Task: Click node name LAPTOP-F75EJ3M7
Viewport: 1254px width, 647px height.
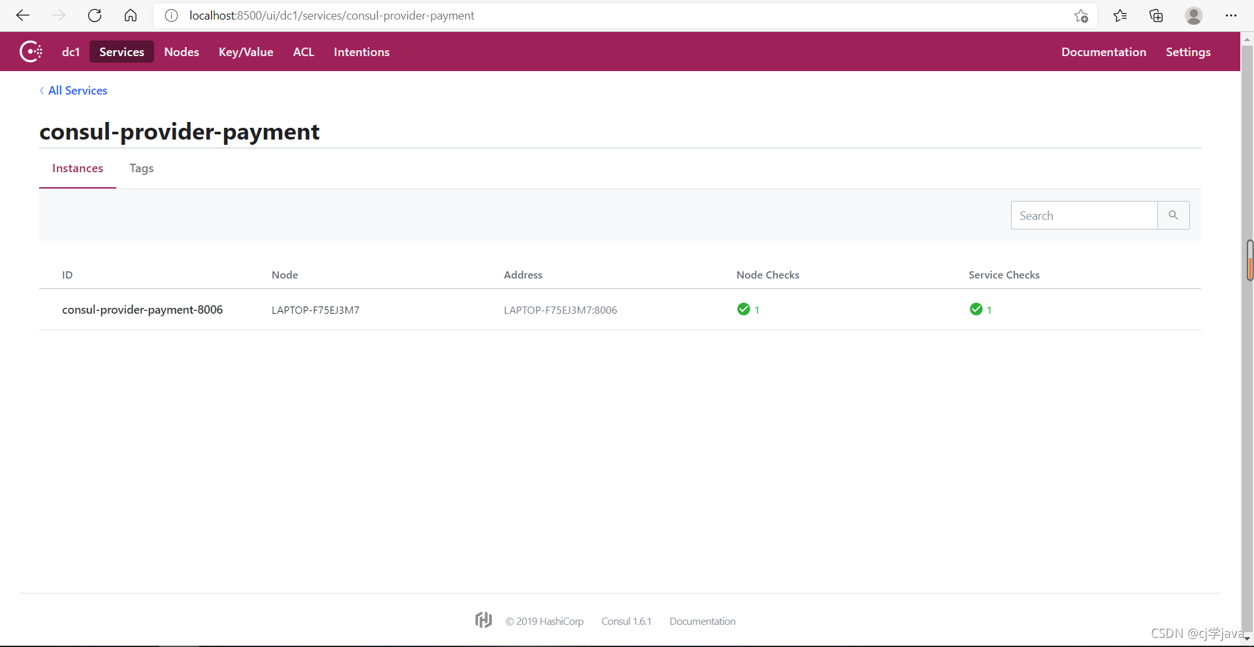Action: click(315, 310)
